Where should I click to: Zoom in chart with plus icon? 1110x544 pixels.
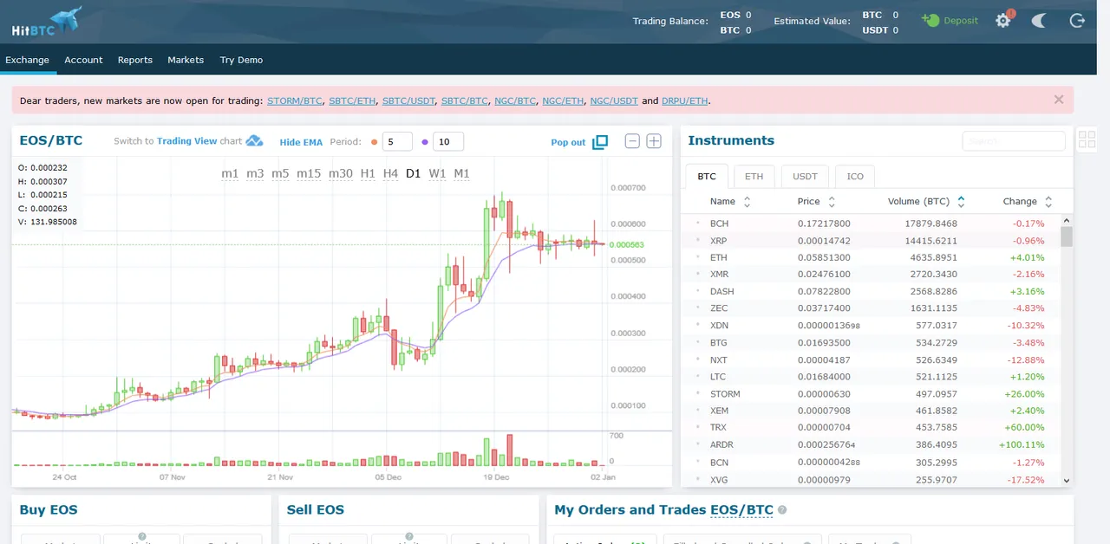[654, 141]
